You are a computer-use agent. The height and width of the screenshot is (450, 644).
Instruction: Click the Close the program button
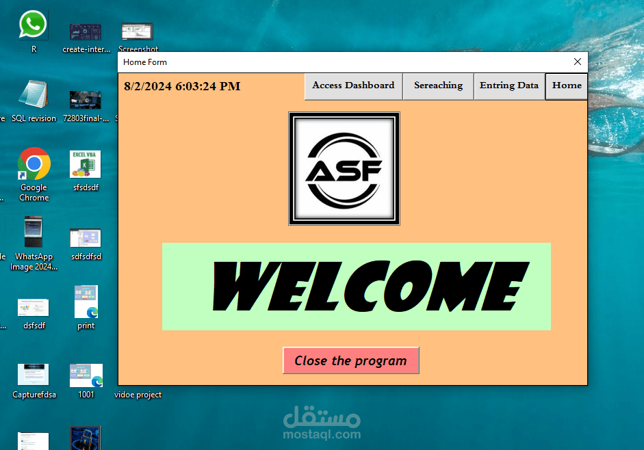(x=351, y=360)
